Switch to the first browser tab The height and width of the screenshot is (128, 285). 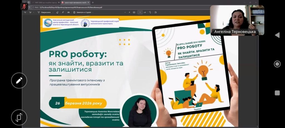pyautogui.click(x=41, y=2)
